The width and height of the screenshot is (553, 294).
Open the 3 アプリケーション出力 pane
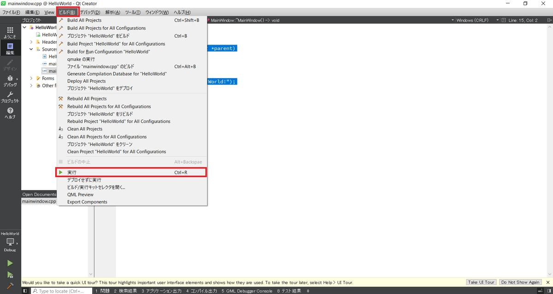(161, 291)
